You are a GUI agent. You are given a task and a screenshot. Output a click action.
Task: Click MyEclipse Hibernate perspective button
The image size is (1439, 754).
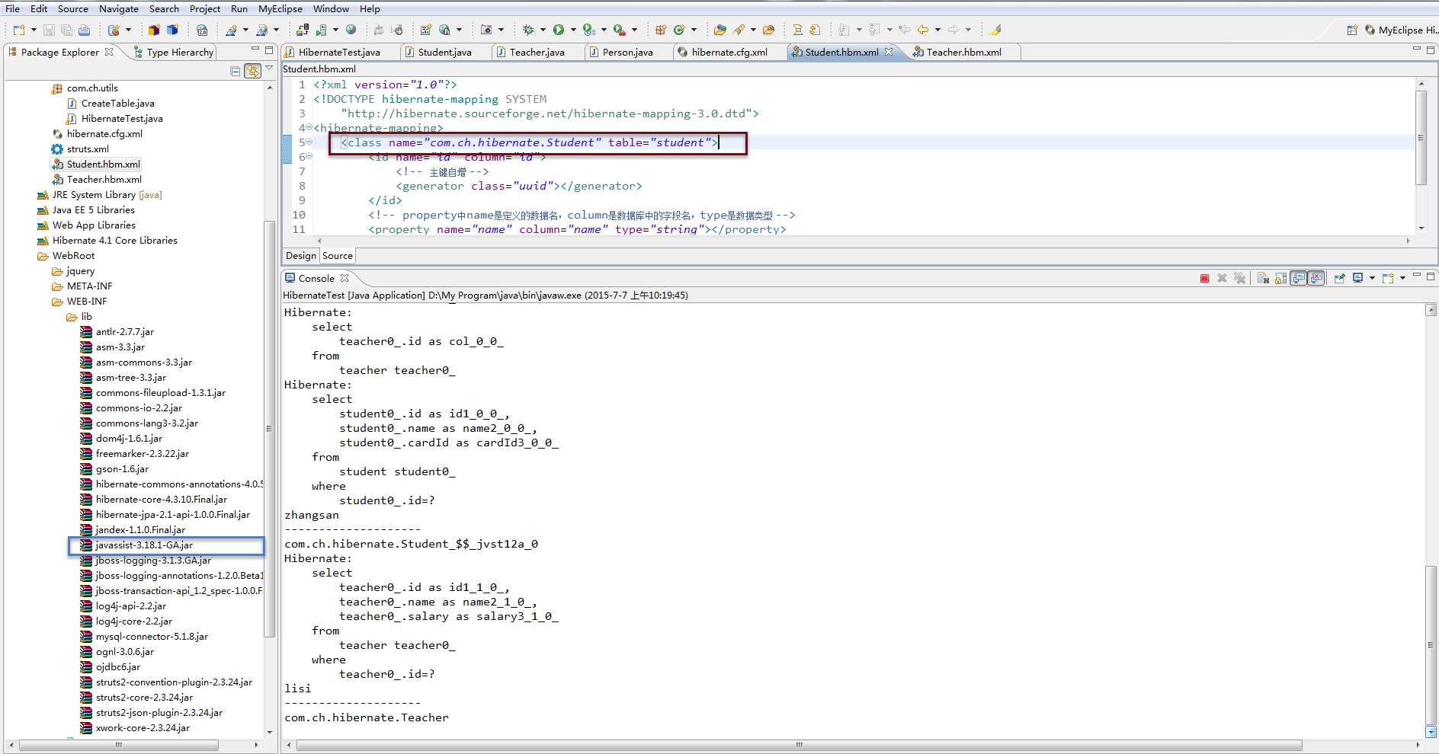(x=1400, y=30)
